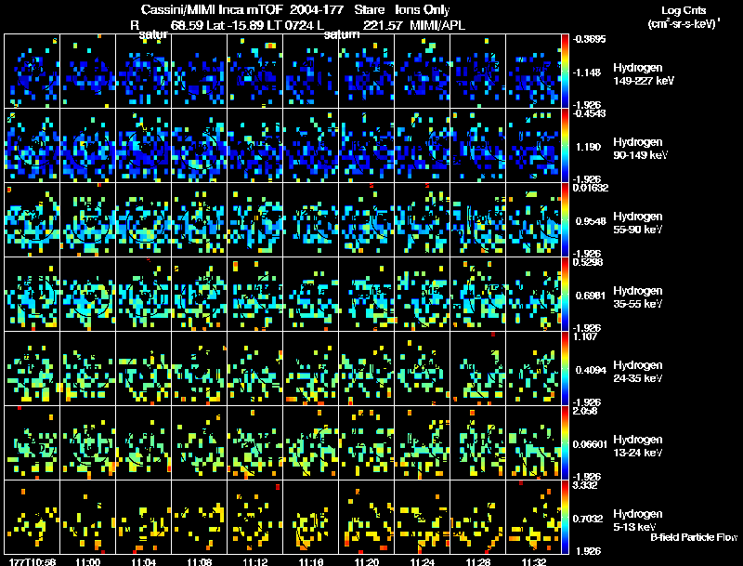Click the '0.6981' color scale value
This screenshot has height=566, width=743.
tap(591, 296)
